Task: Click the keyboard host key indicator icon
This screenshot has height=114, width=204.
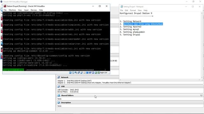Action: [x=98, y=73]
